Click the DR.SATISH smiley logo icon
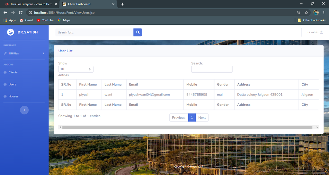Screen dimensions: 329x175 click(x=11, y=32)
